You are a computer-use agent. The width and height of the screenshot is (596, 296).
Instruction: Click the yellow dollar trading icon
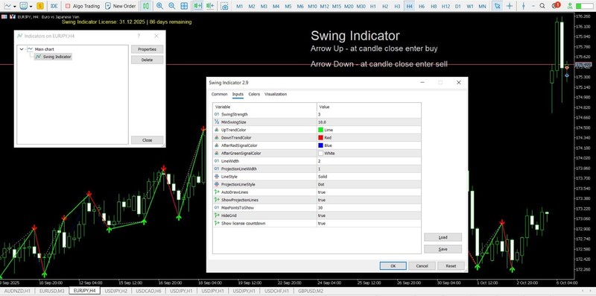40,6
